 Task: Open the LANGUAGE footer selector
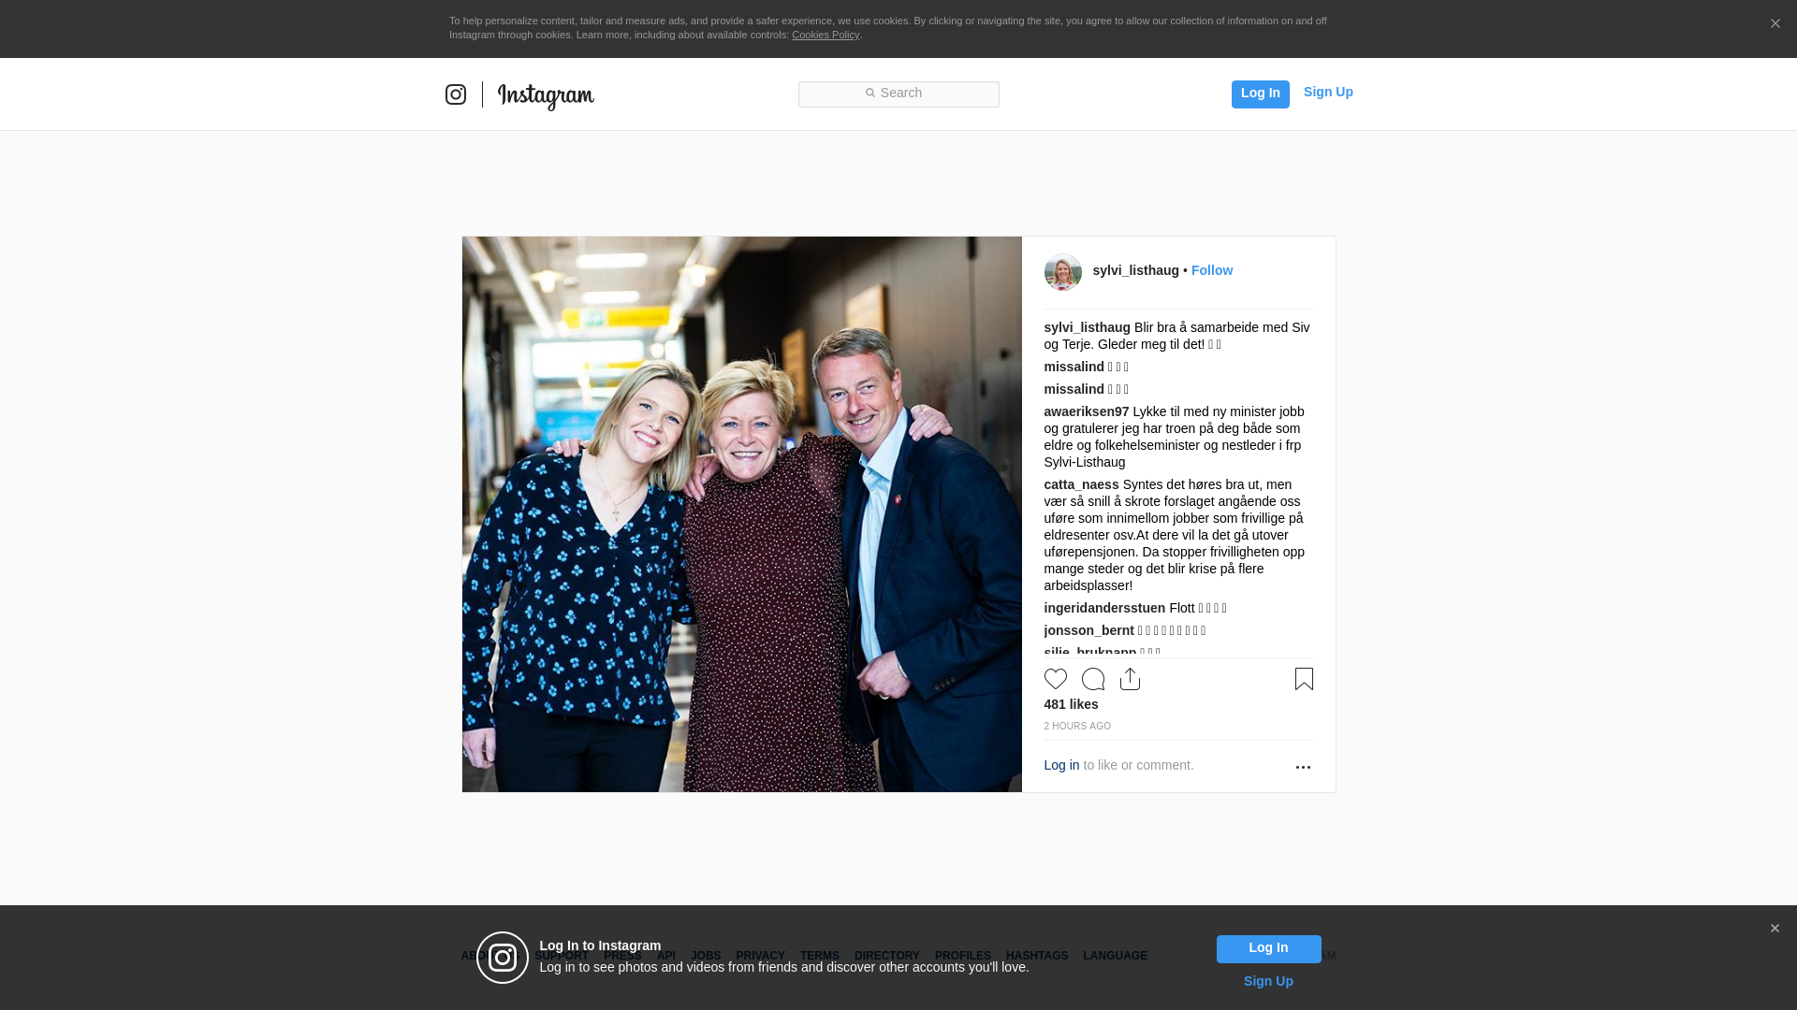[1115, 956]
